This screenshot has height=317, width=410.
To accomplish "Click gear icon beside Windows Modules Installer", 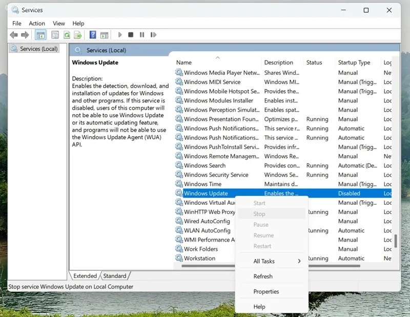I will point(179,100).
